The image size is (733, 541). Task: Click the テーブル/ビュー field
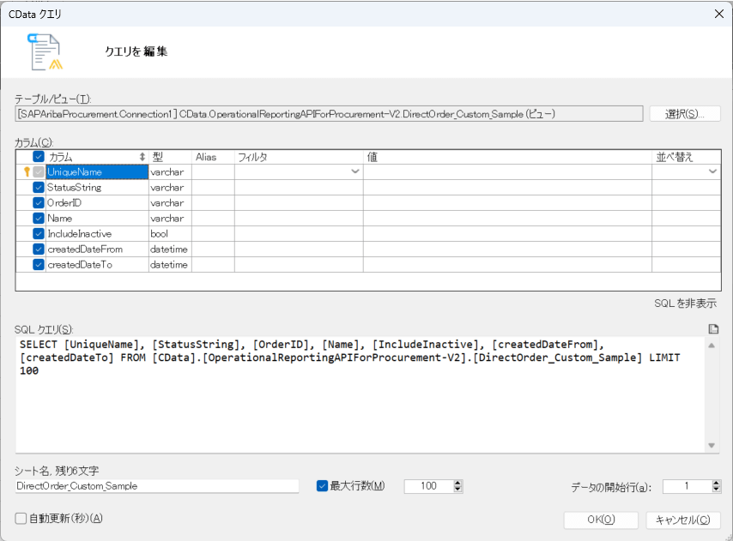[329, 114]
